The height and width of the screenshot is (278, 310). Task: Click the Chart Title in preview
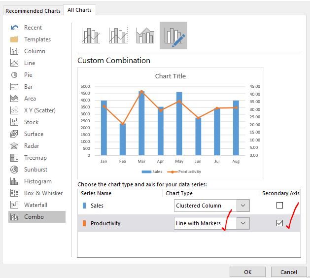(x=171, y=76)
